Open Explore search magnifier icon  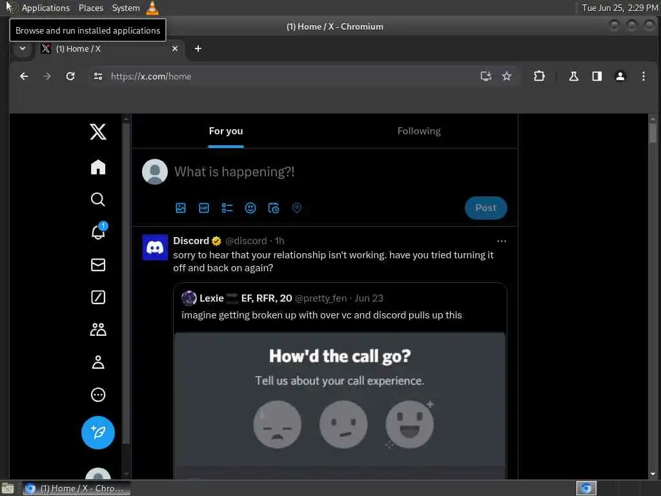[98, 200]
